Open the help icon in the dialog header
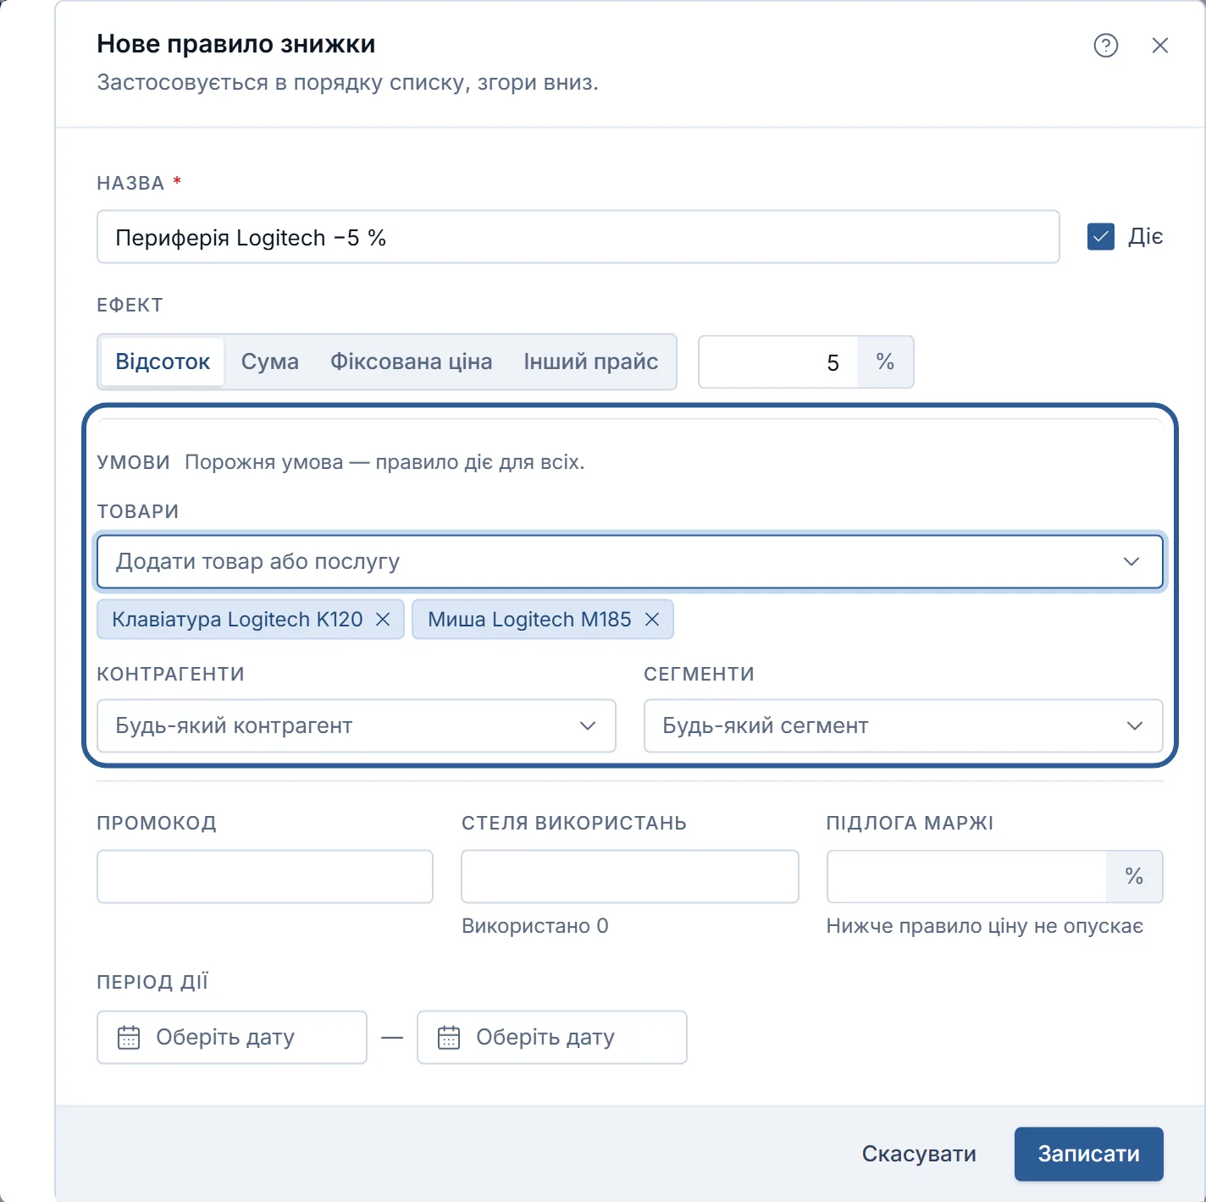Screen dimensions: 1206x1202 (1105, 45)
